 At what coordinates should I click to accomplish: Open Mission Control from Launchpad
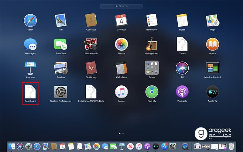point(213,68)
